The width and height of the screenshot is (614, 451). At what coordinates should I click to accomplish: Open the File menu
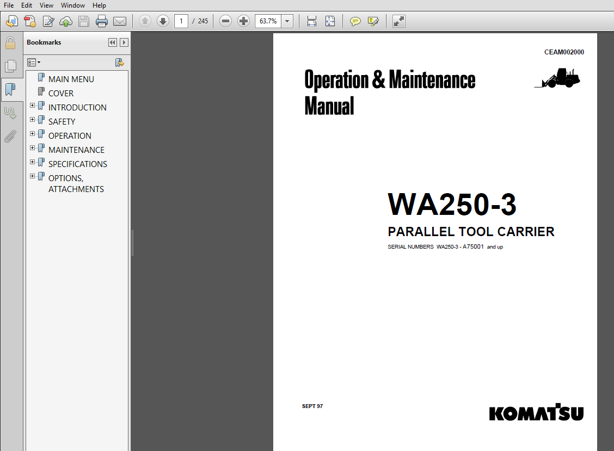tap(9, 5)
